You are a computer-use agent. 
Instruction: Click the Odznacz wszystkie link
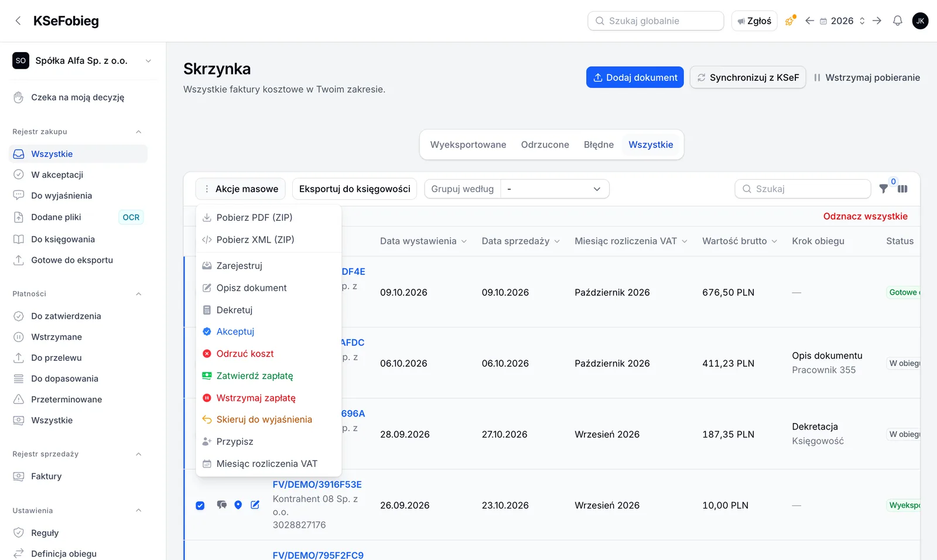(866, 216)
